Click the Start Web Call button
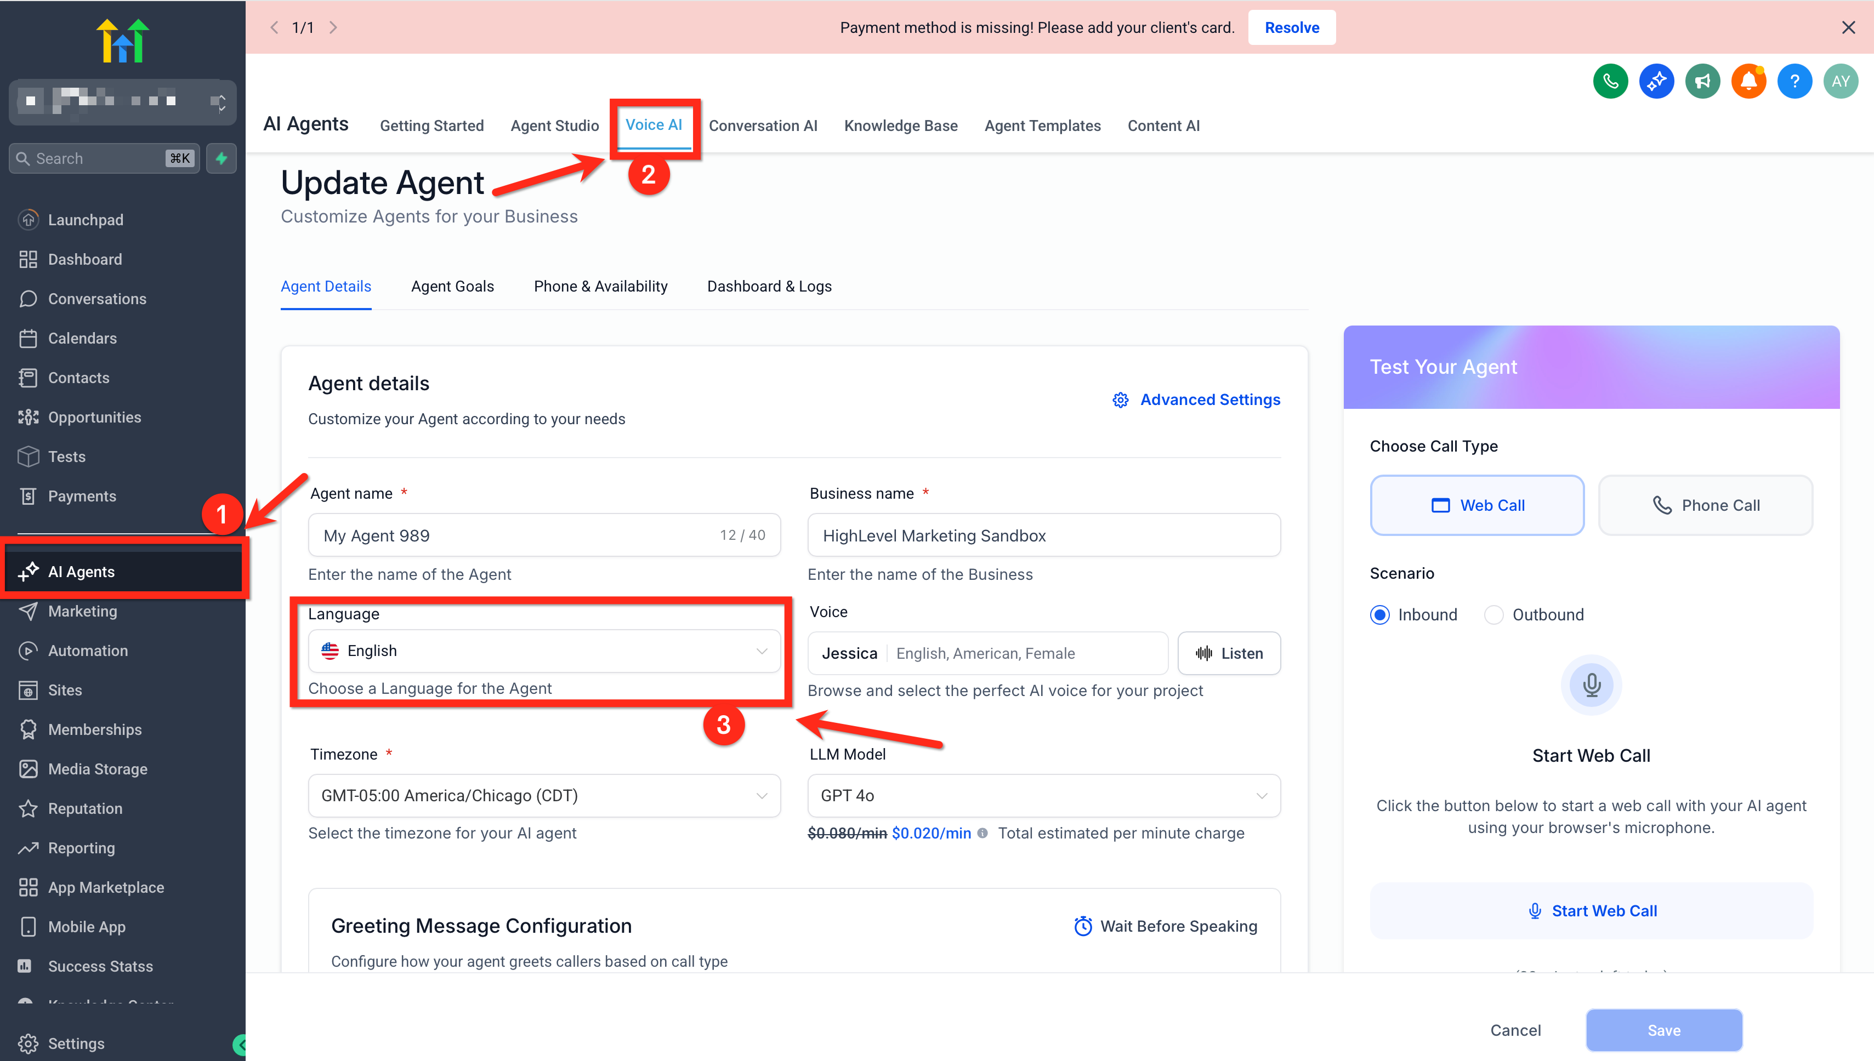This screenshot has width=1874, height=1061. pos(1591,911)
